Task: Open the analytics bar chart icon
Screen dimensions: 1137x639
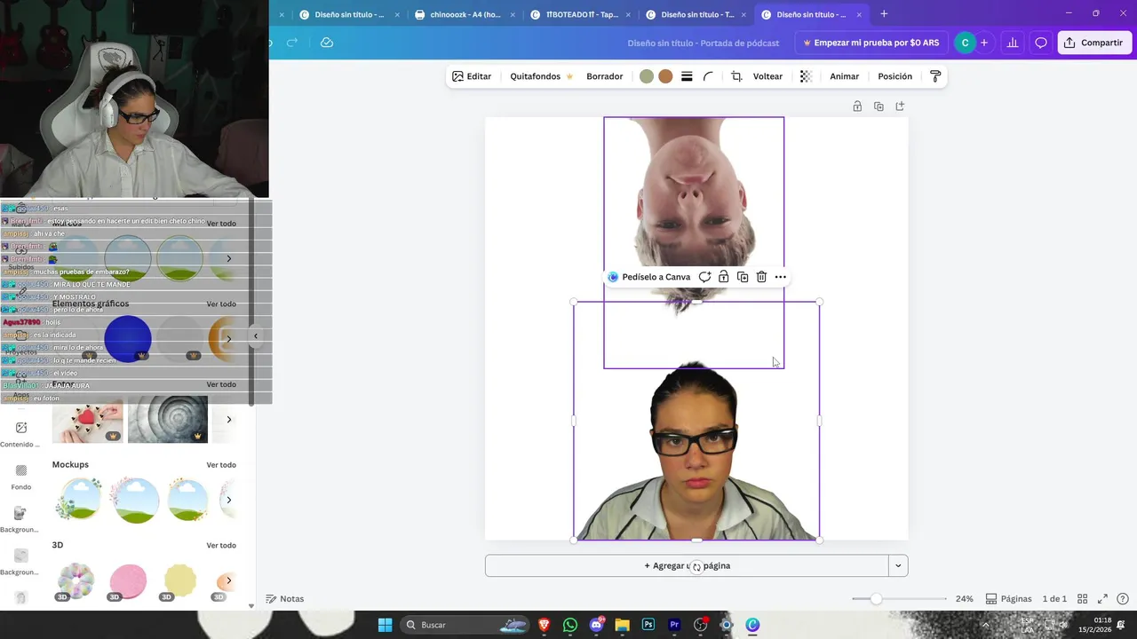Action: (x=1012, y=43)
